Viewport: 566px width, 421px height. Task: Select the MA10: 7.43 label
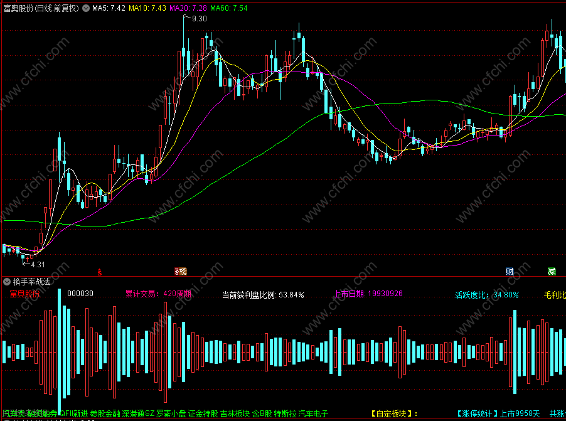[147, 8]
